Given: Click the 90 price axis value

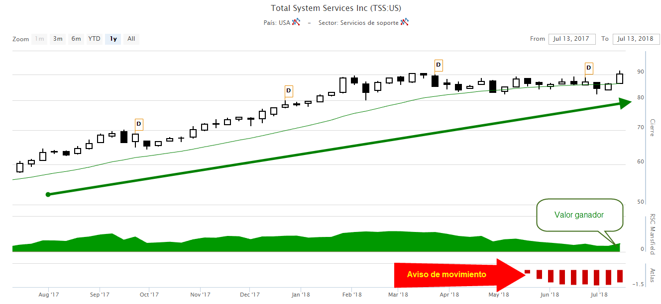Looking at the screenshot, I should [641, 72].
